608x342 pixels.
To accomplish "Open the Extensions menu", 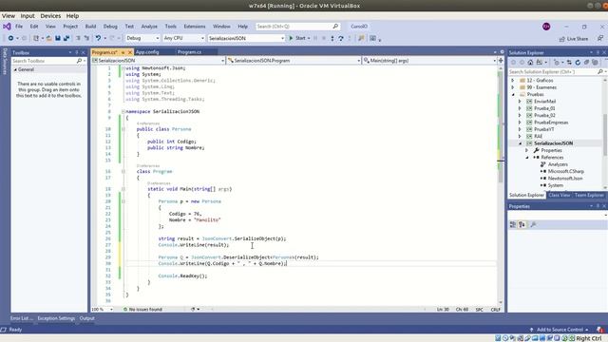I will (x=194, y=27).
